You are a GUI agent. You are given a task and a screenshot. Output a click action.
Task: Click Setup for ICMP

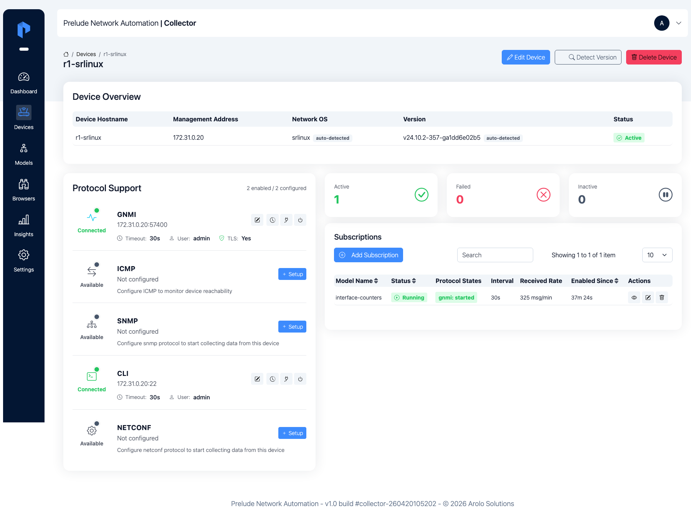(x=292, y=274)
